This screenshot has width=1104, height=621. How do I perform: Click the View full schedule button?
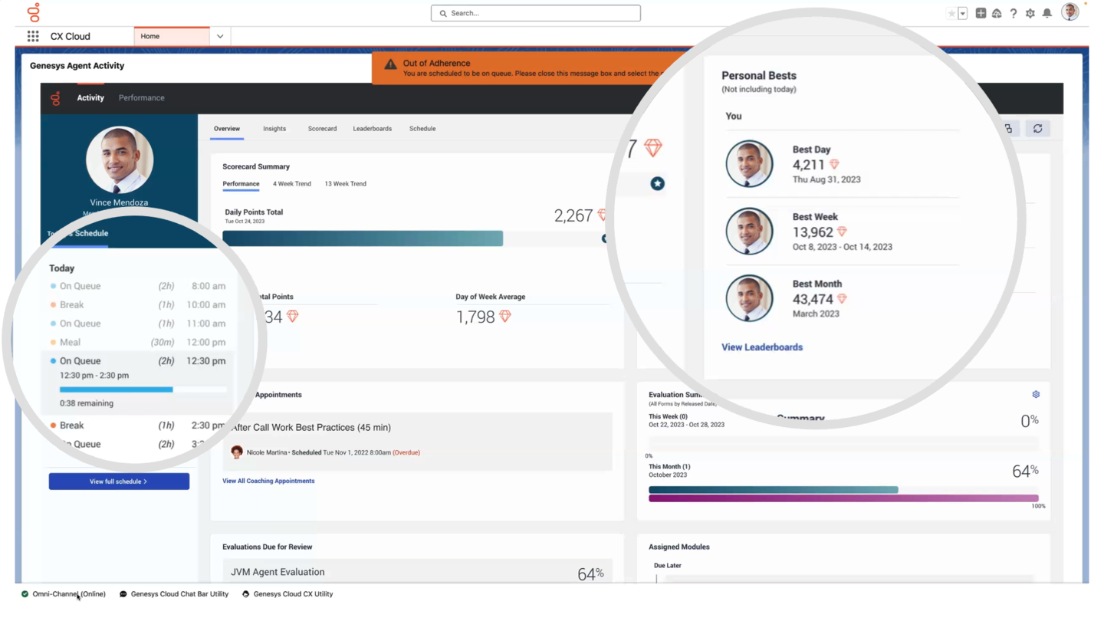click(x=119, y=481)
